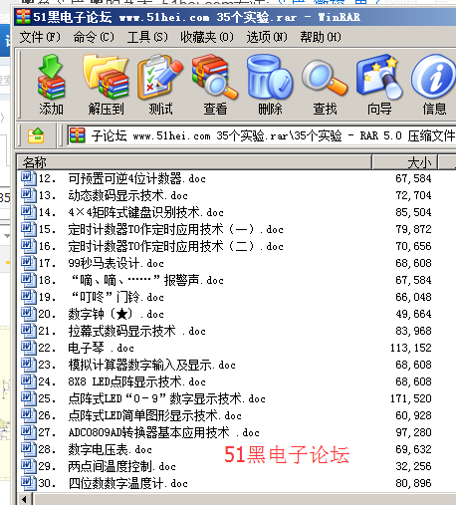Image resolution: width=456 pixels, height=505 pixels.
Task: Select file 30. 四位数数字温度计.doc
Action: (x=104, y=483)
